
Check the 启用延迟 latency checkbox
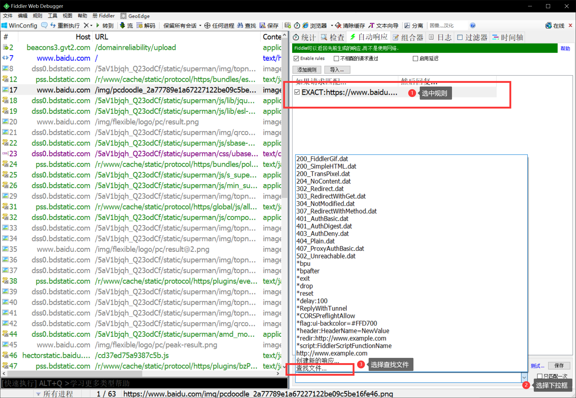415,58
